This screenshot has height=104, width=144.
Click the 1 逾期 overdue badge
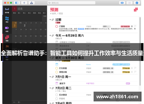tap(58, 23)
